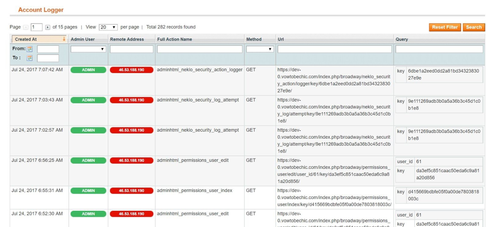Focus the To date input field
The height and width of the screenshot is (227, 486).
coord(48,58)
